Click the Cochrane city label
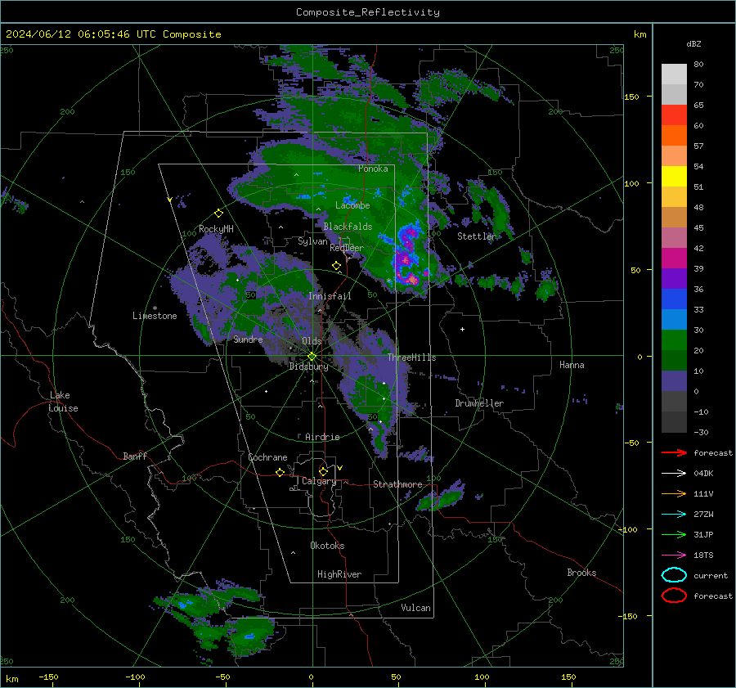 [267, 457]
